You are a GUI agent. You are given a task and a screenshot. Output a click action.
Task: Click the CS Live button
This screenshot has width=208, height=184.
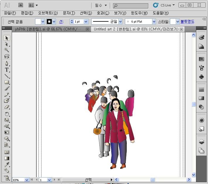click(x=164, y=5)
